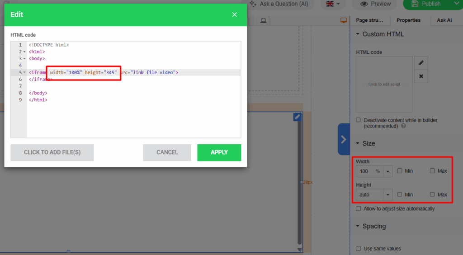The width and height of the screenshot is (463, 255).
Task: Select the desktop device view icon
Action: click(x=263, y=20)
